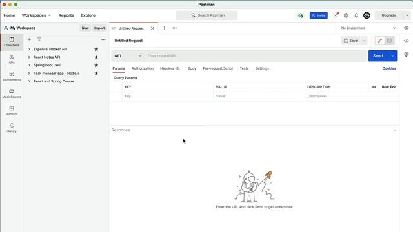Unstar the React Notes API collection
The width and height of the screenshot is (413, 232).
pyautogui.click(x=96, y=57)
